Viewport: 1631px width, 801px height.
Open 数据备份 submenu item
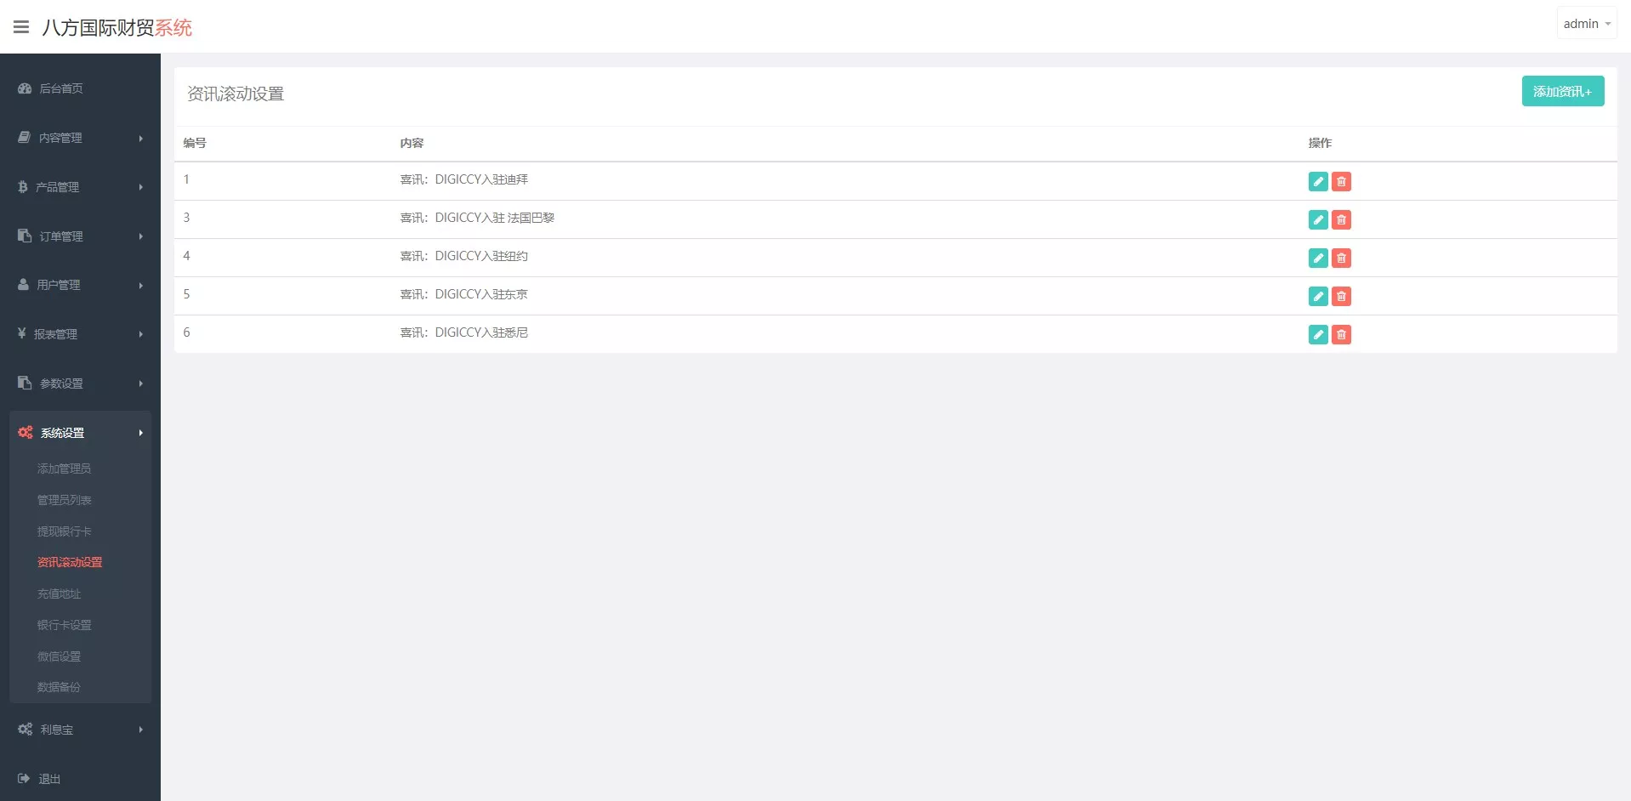pos(59,687)
